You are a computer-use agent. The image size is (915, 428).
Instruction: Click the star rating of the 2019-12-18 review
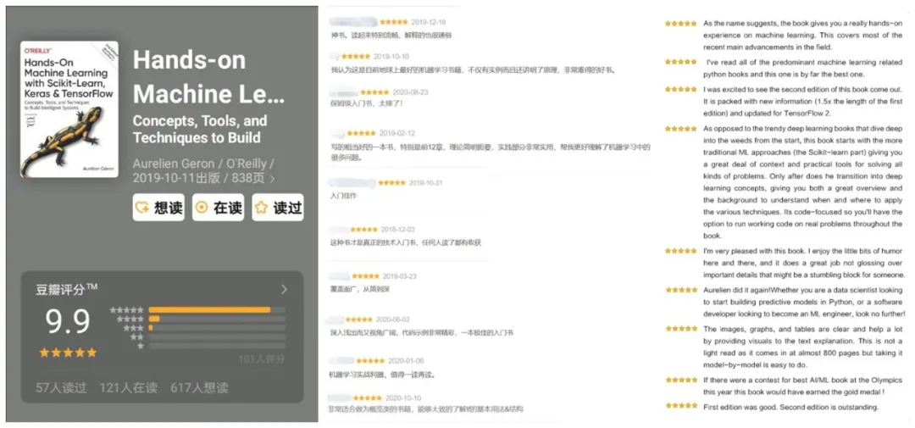pyautogui.click(x=394, y=22)
